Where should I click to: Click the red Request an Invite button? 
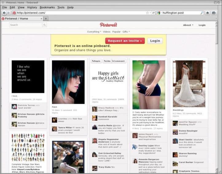click(x=125, y=41)
